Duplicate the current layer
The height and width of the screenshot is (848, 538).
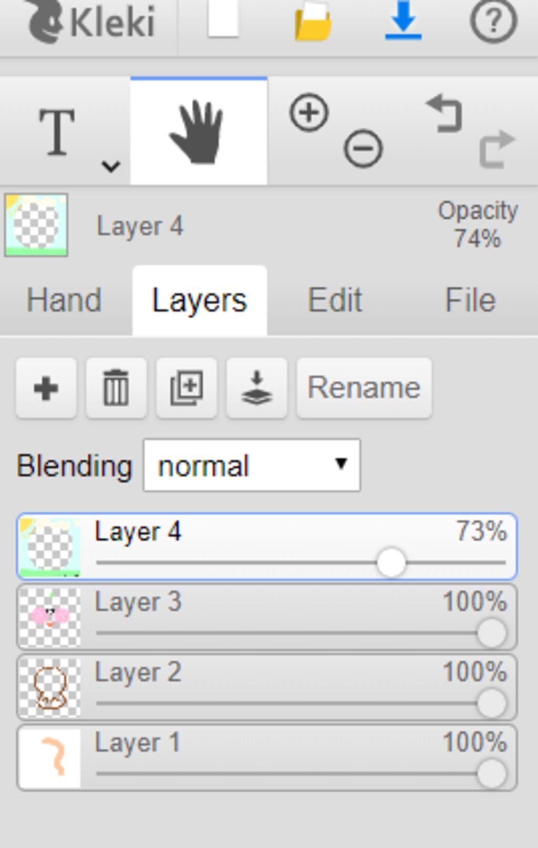[187, 388]
